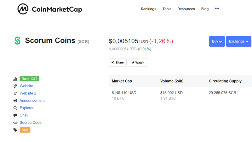This screenshot has height=142, width=252.
Task: Toggle Watch star for Scorum Coins
Action: click(x=138, y=63)
